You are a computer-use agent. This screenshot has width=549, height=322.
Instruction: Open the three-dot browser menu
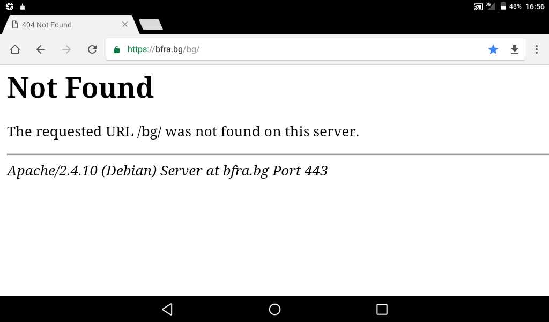point(536,49)
